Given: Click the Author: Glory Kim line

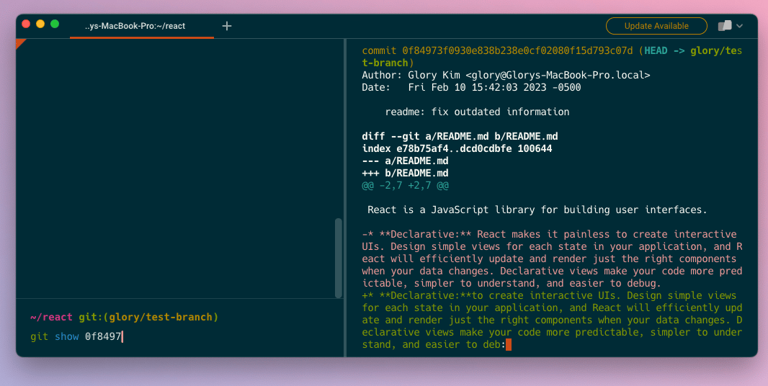Looking at the screenshot, I should [506, 75].
